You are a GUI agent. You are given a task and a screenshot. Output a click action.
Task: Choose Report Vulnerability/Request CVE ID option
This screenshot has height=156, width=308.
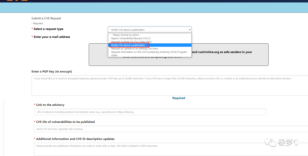pyautogui.click(x=150, y=38)
